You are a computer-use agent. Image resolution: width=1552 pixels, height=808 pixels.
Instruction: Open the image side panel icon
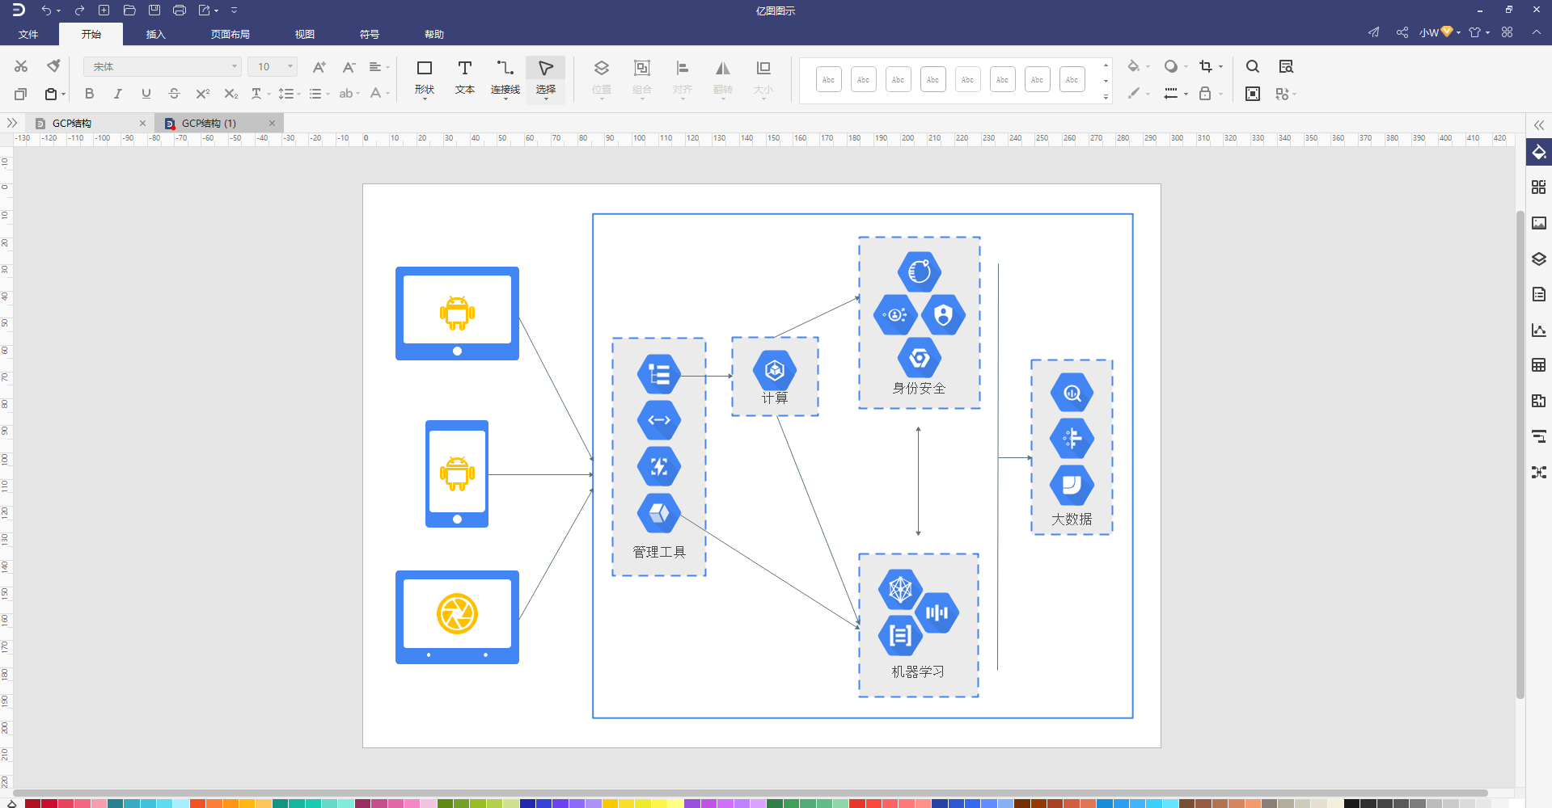point(1538,223)
